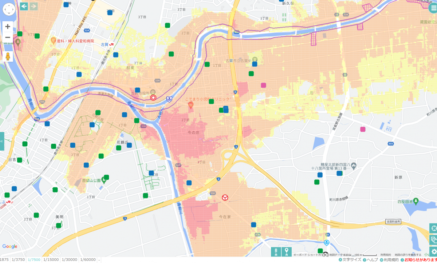Screen dimensions: 437x263
Task: Click the green marker left of 古賀市立古賀中
Action: [207, 64]
